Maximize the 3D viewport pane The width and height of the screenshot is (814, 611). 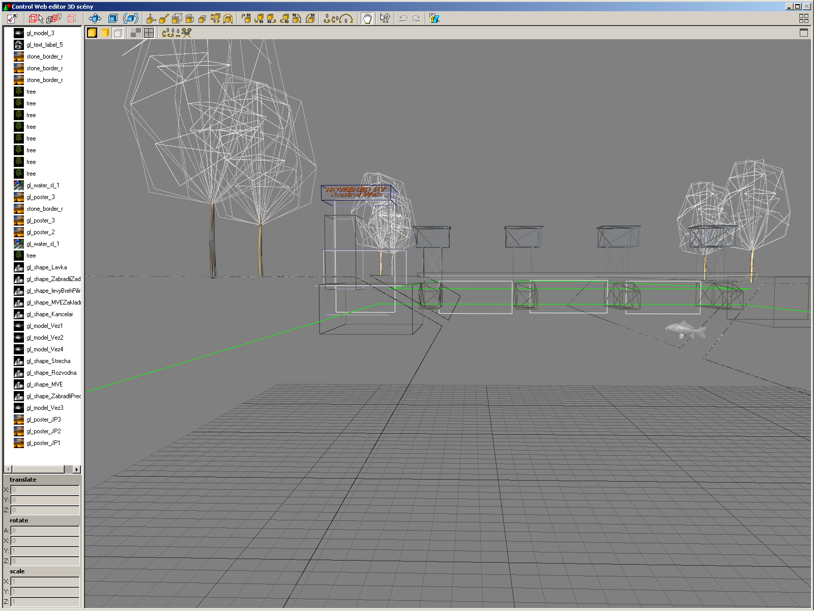click(804, 33)
